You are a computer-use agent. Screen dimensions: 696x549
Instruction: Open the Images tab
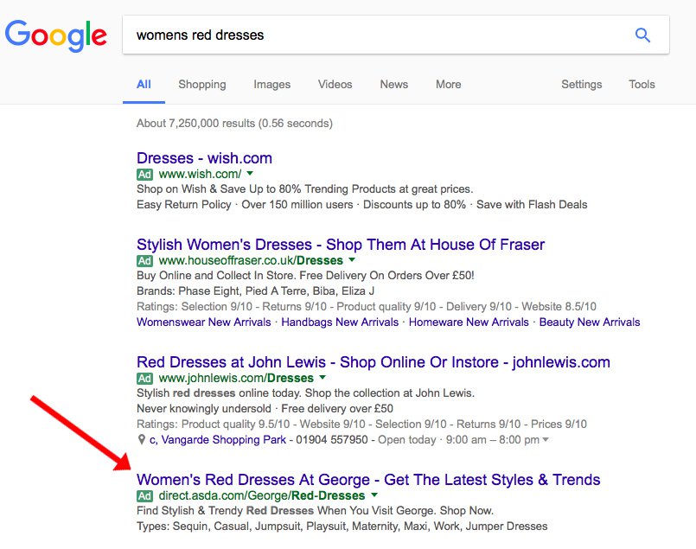(272, 85)
